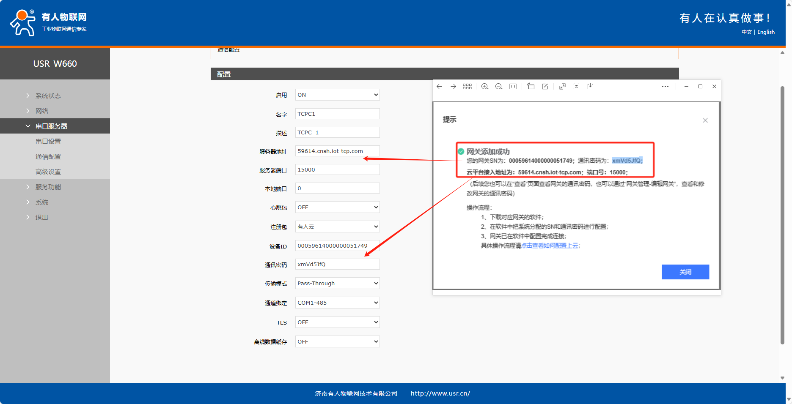Select 高级设置 in the sidebar
Image resolution: width=792 pixels, height=404 pixels.
[x=48, y=172]
